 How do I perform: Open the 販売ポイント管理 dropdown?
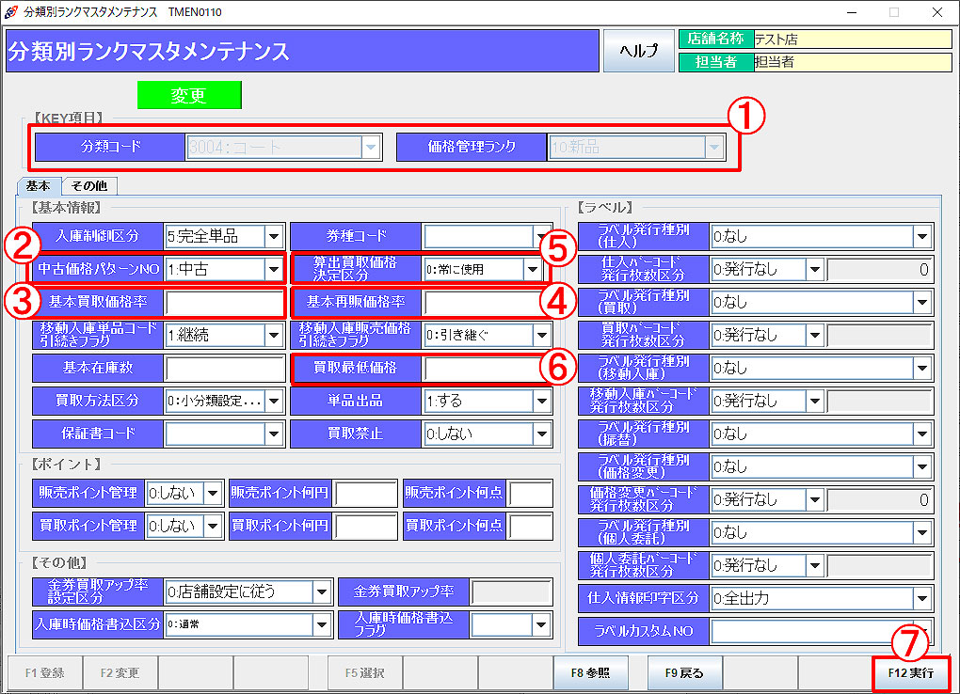pos(213,493)
